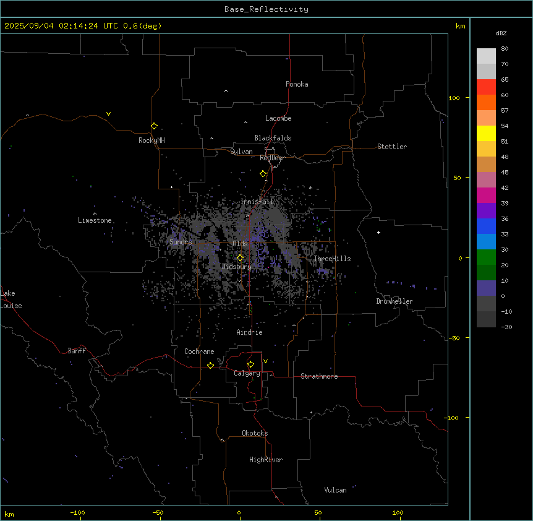The image size is (533, 521).
Task: Click the ThreeHills label
Action: [333, 259]
